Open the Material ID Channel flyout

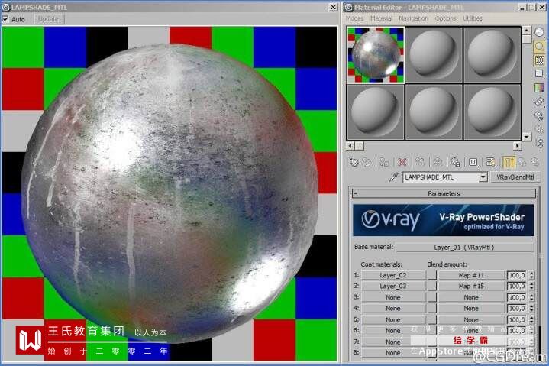[473, 162]
